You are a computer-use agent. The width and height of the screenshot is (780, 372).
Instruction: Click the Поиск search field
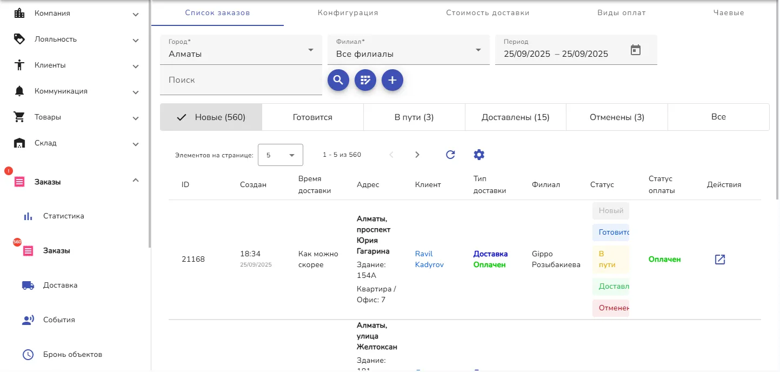[241, 81]
